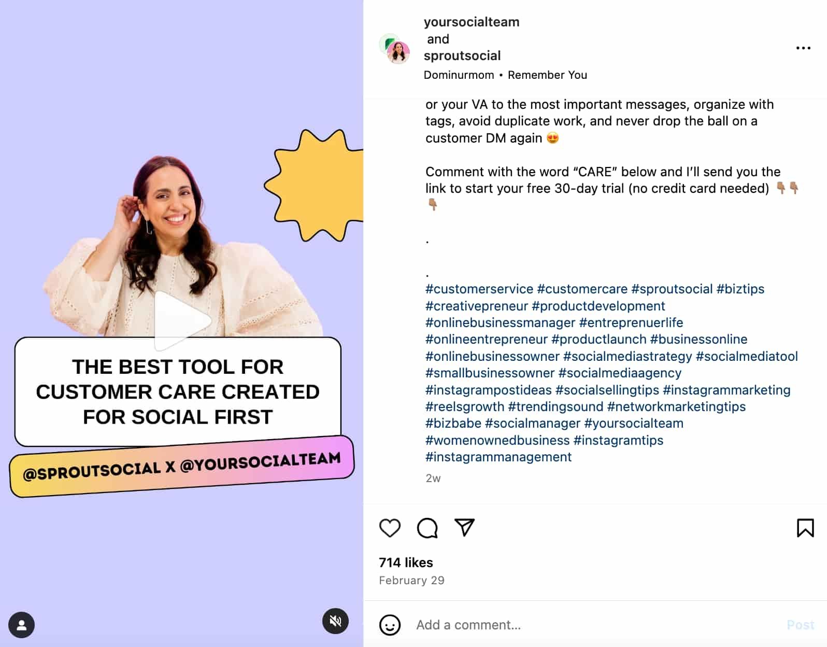The width and height of the screenshot is (827, 647).
Task: Click the #instagrammanagement hashtag
Action: (498, 457)
